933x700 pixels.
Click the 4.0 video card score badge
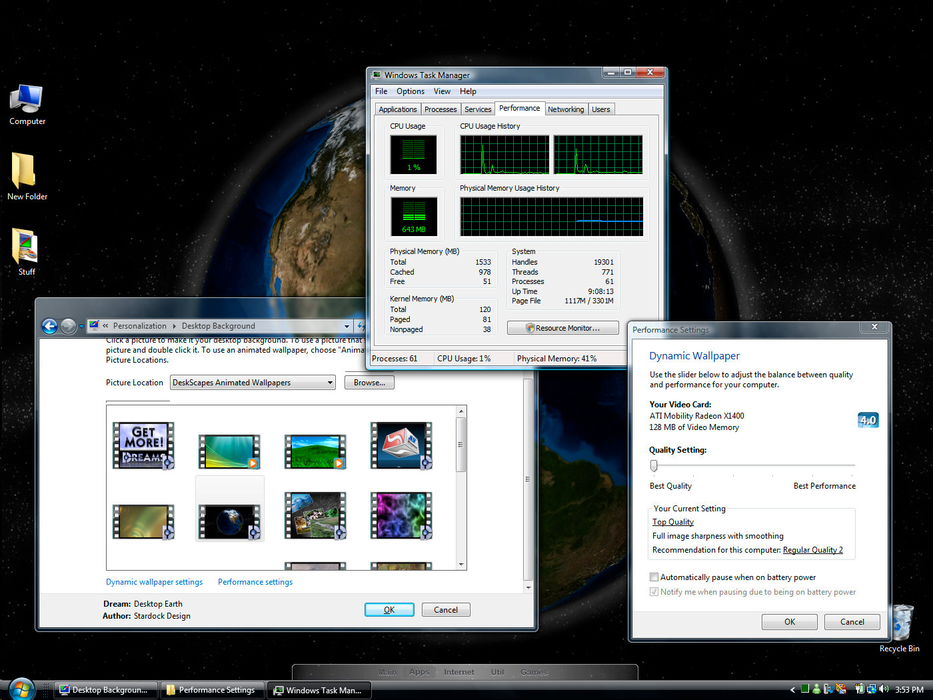click(x=868, y=420)
